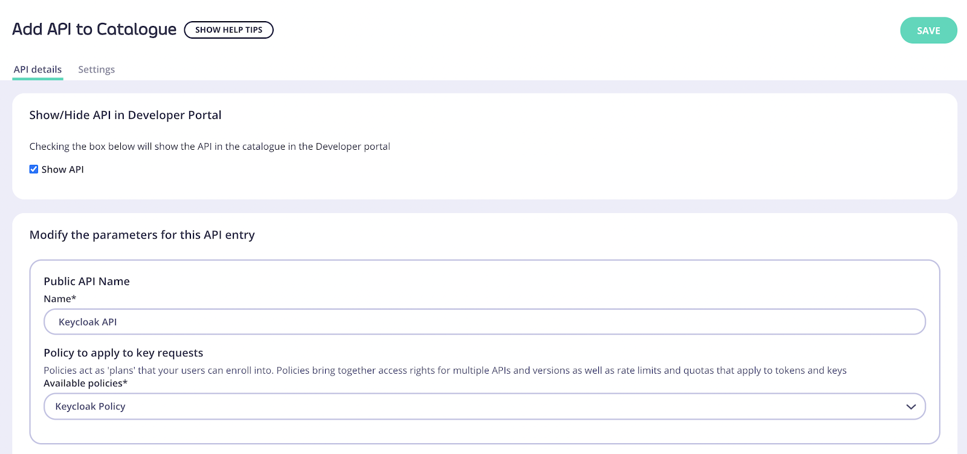Focus the Keycloak API name field

[x=485, y=322]
